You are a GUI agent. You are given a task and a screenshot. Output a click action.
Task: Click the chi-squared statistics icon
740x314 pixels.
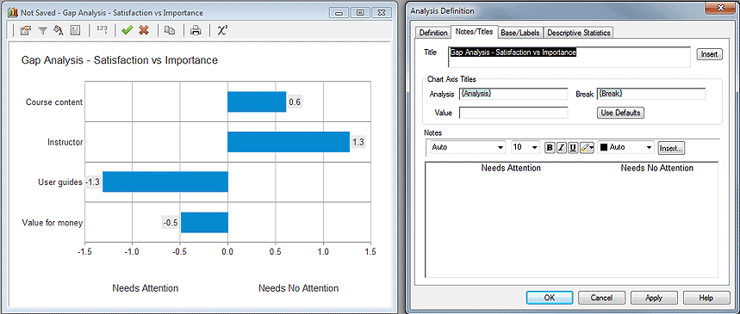coord(222,30)
